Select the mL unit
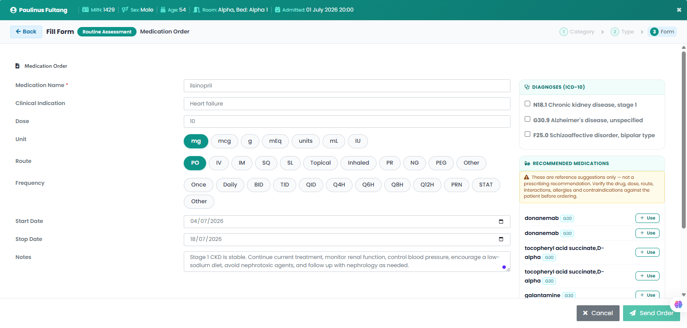687x328 pixels. click(334, 141)
